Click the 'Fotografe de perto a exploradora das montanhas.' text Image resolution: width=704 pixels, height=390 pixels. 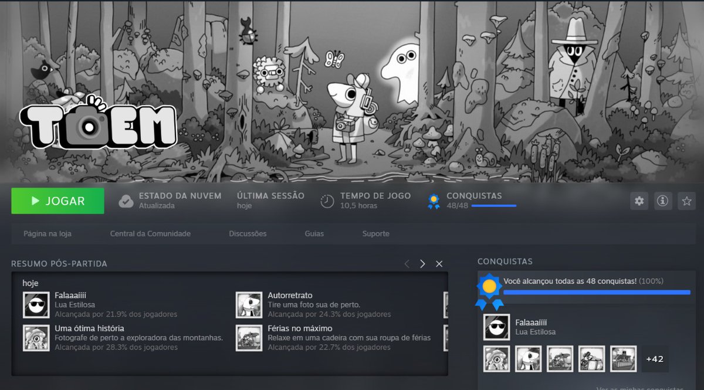click(139, 338)
